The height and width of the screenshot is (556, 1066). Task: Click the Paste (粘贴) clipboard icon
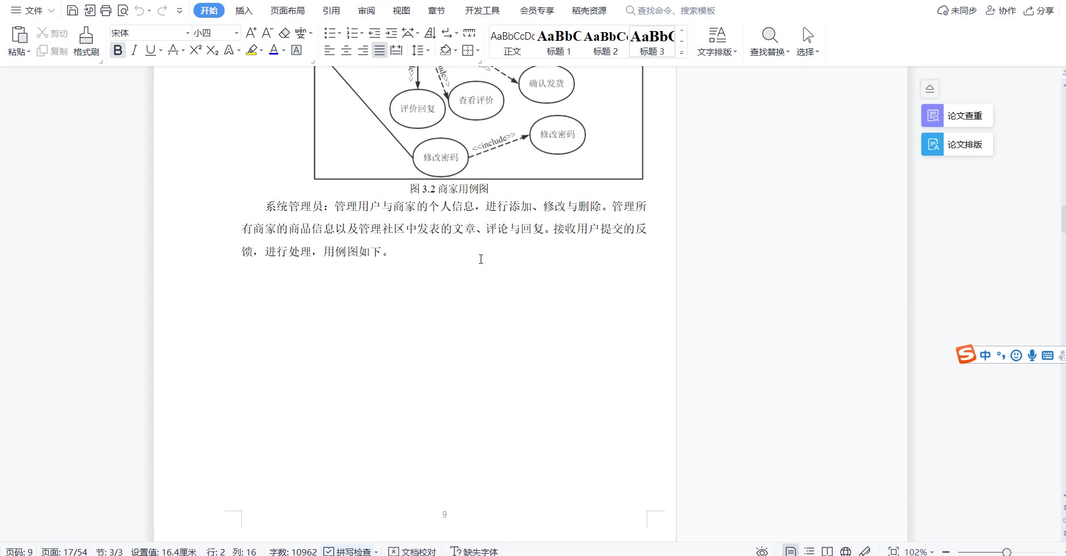pyautogui.click(x=19, y=35)
